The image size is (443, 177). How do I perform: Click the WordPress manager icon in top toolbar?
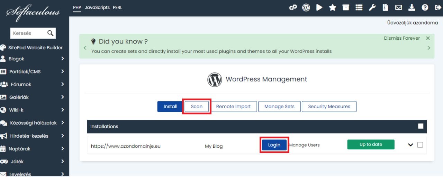click(306, 8)
